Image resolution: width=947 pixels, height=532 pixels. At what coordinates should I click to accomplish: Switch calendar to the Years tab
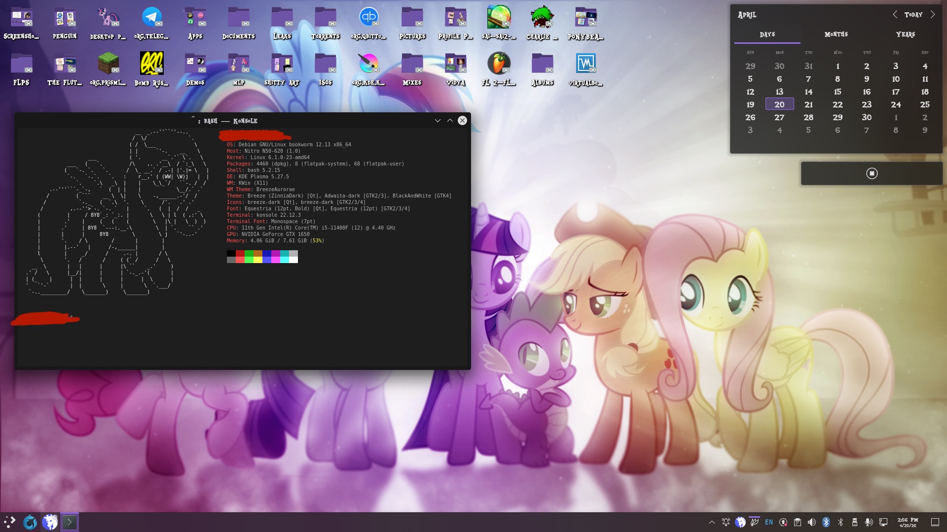tap(906, 34)
